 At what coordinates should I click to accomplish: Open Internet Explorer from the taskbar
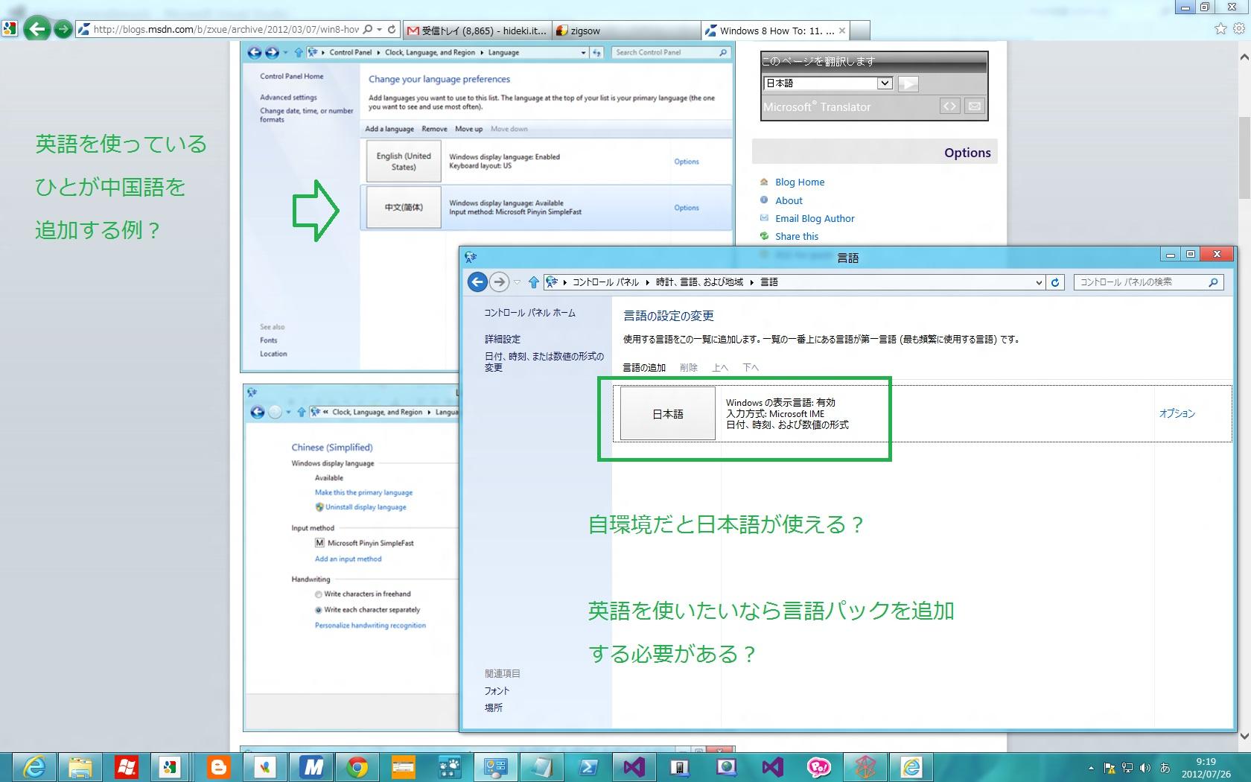pos(34,767)
